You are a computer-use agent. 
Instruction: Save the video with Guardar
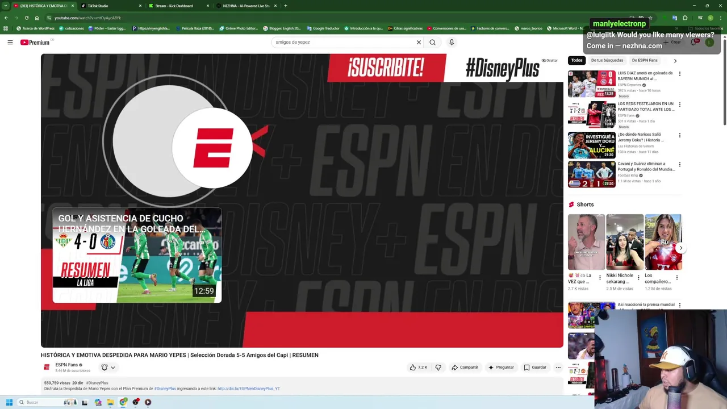point(535,368)
